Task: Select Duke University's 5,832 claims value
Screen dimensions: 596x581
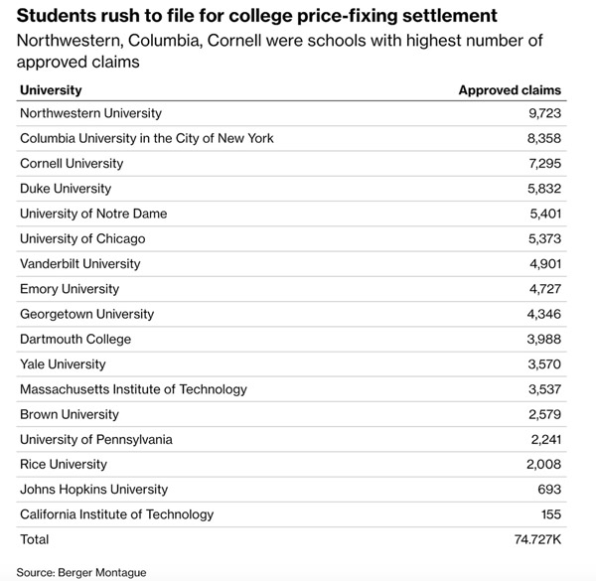Action: [544, 189]
